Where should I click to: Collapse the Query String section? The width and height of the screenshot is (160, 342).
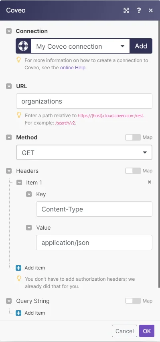pyautogui.click(x=9, y=301)
